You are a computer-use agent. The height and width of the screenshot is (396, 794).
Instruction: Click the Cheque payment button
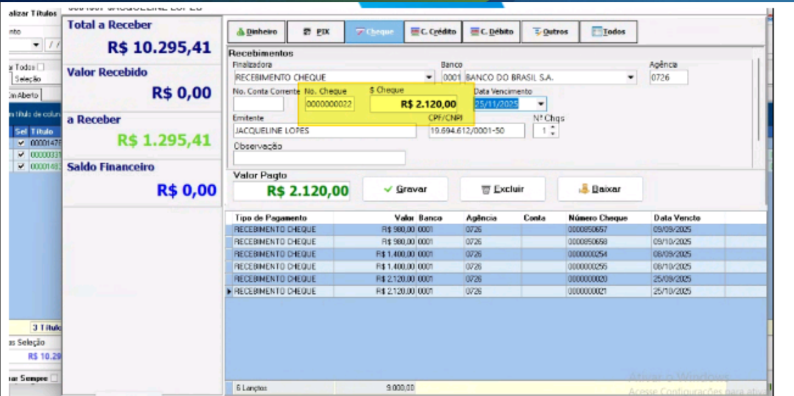point(374,32)
